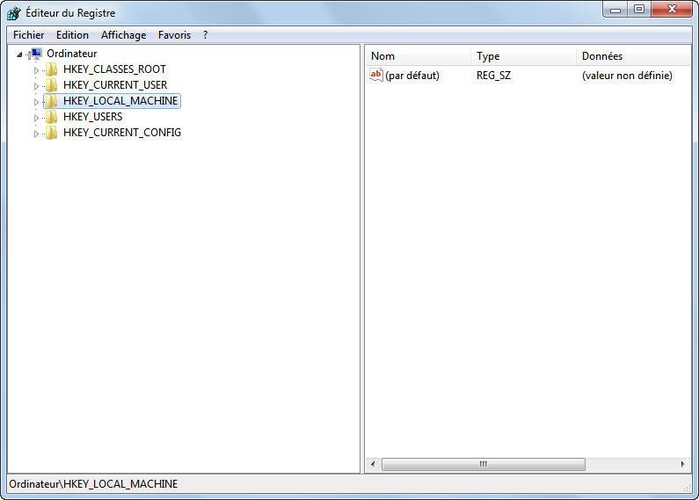Close the Éditeur du Registre window

click(672, 10)
